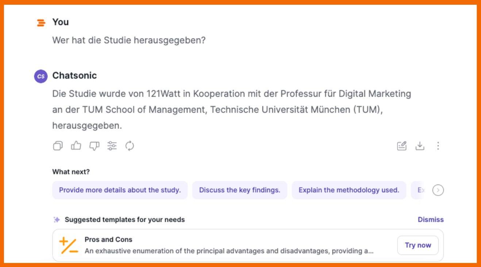Click the sparkle icon beside Suggested templates
Viewport: 481px width, 267px height.
[x=57, y=220]
